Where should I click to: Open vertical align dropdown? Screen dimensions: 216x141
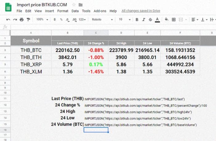204,19
